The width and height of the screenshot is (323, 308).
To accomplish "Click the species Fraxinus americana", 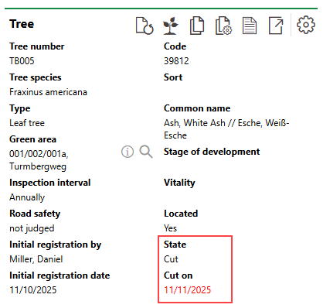I will [x=48, y=92].
